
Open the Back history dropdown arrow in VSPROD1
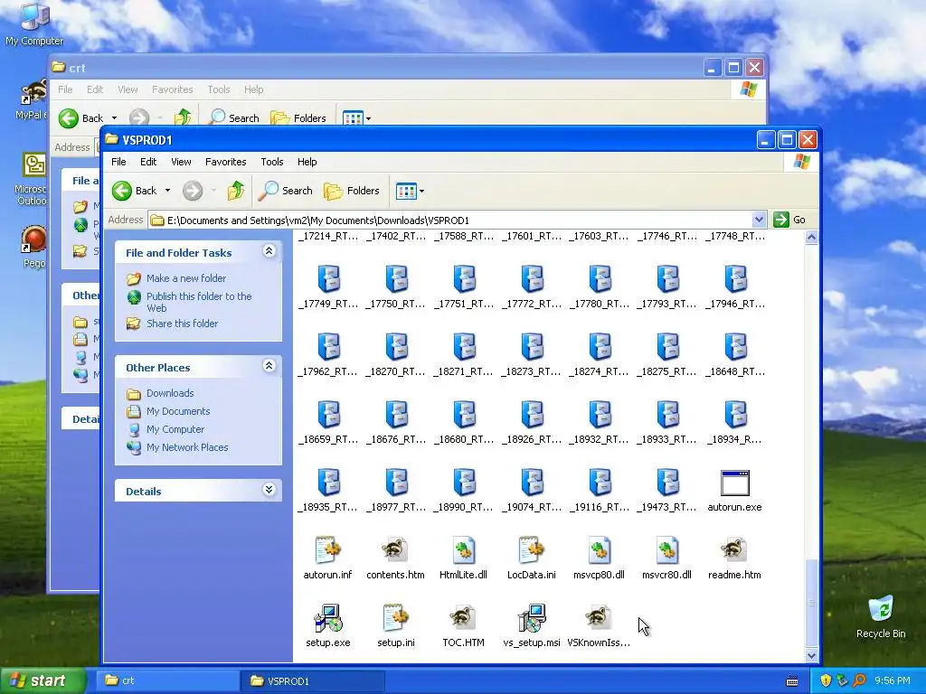coord(167,191)
